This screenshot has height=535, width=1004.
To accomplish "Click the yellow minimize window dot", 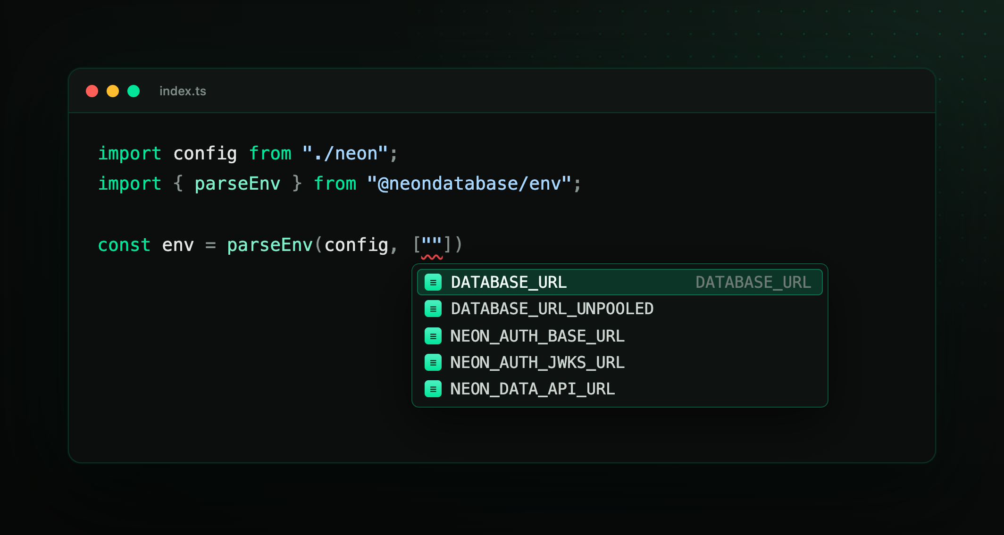I will 113,91.
